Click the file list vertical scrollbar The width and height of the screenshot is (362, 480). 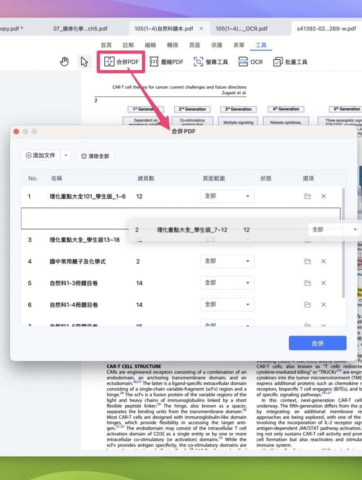pyautogui.click(x=344, y=243)
